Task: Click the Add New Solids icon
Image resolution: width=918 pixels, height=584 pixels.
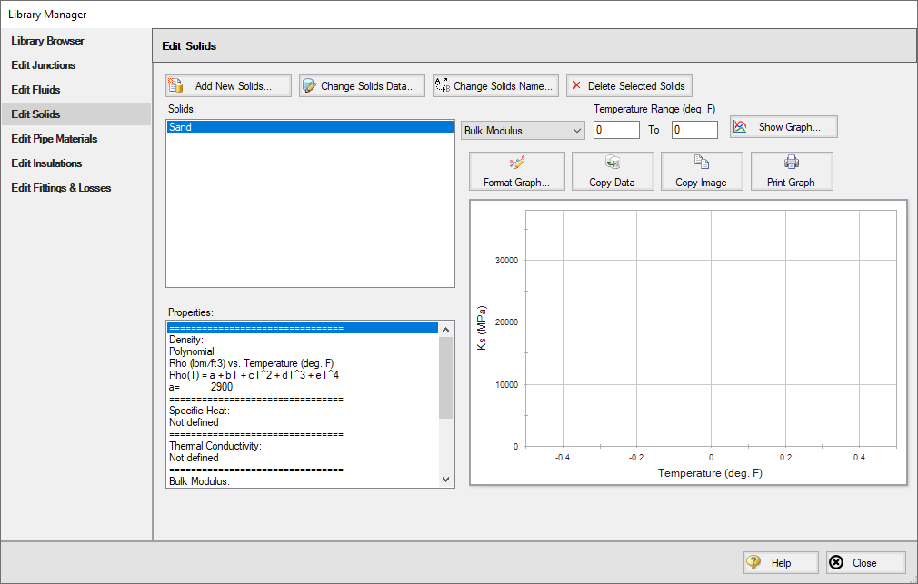Action: pos(175,85)
